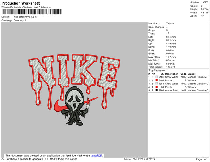Click the Max Jump value '6.9 mm'
Image resolution: width=210 pixels, height=162 pixels.
170,64
